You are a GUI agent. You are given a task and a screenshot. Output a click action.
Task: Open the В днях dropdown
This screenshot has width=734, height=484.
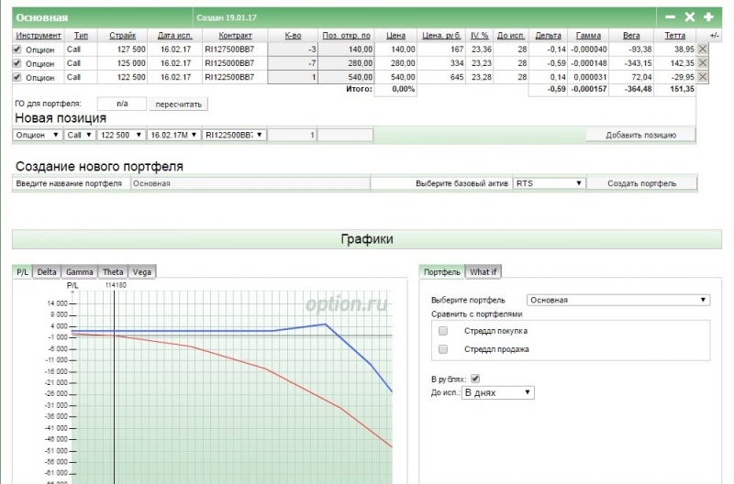[497, 393]
